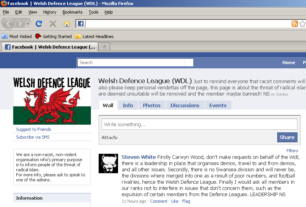Click the blue Share button
Image resolution: width=306 pixels, height=207 pixels.
click(287, 137)
